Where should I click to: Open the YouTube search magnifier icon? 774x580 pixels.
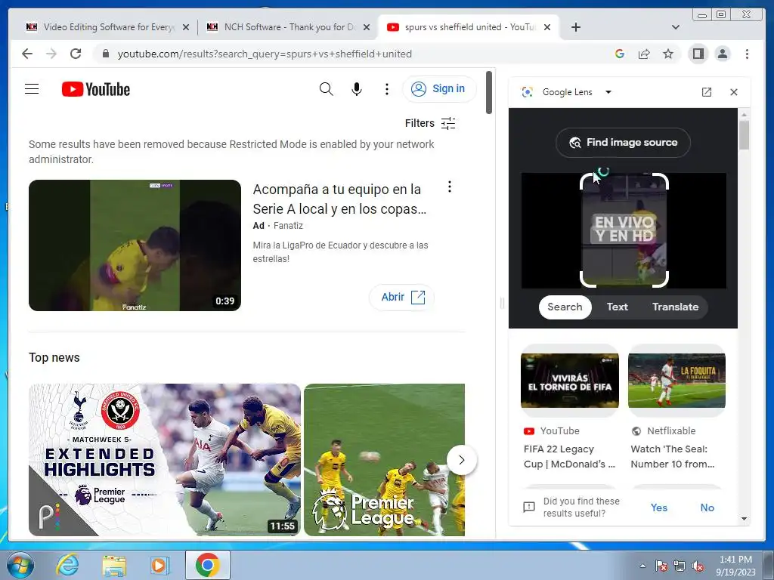[x=326, y=89]
